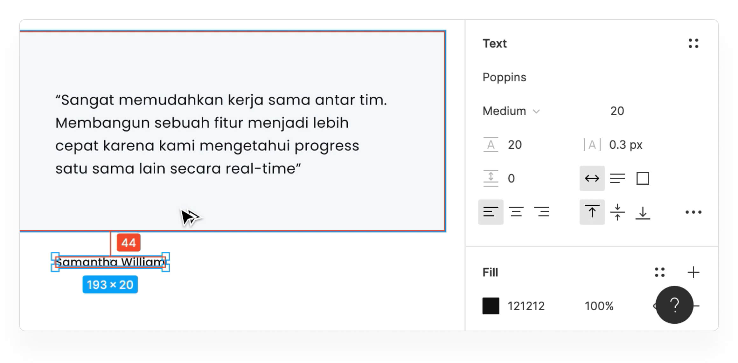The height and width of the screenshot is (363, 738).
Task: Open the Poppins font family picker
Action: [504, 77]
